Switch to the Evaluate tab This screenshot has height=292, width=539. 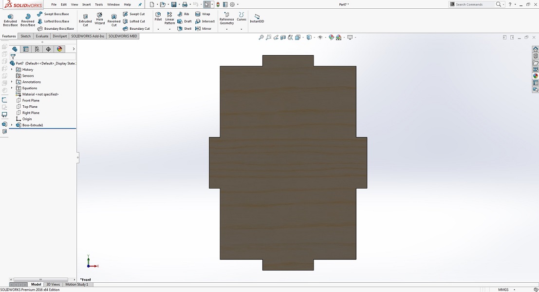pyautogui.click(x=42, y=36)
